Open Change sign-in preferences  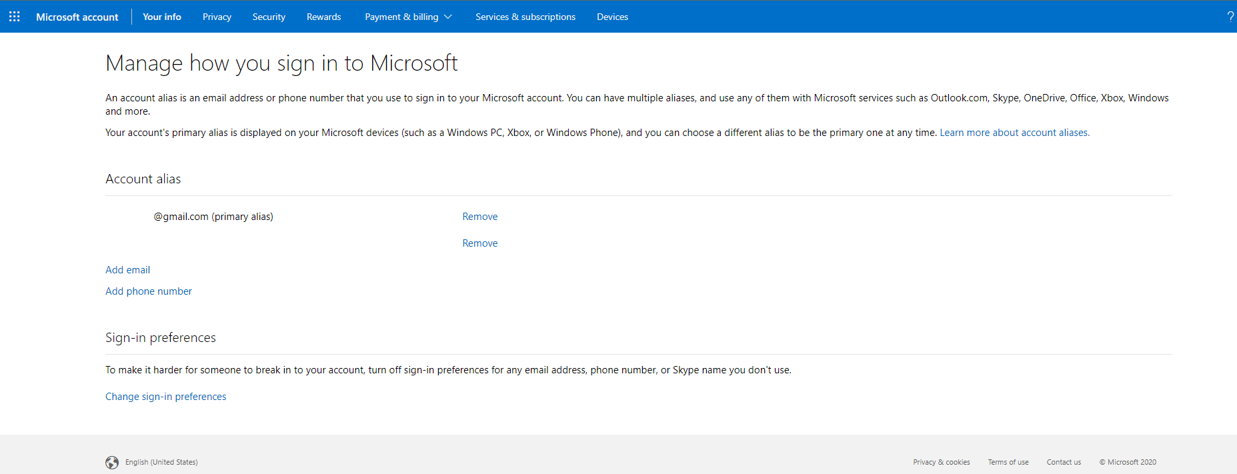(165, 397)
